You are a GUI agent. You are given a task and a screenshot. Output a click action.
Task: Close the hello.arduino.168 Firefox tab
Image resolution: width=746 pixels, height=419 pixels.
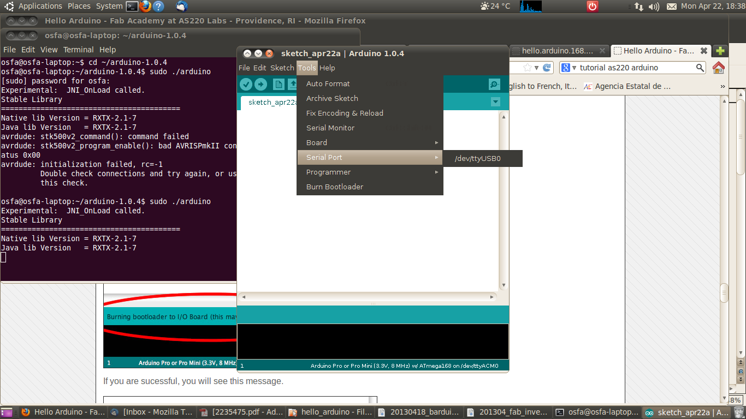click(x=602, y=51)
